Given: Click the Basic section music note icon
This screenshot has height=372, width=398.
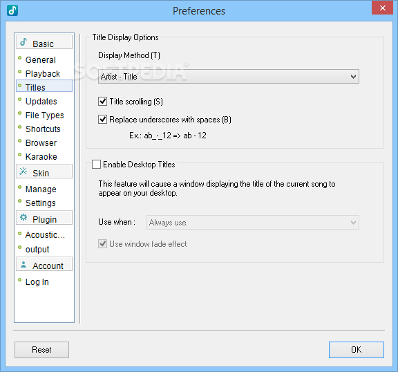Looking at the screenshot, I should [x=23, y=42].
